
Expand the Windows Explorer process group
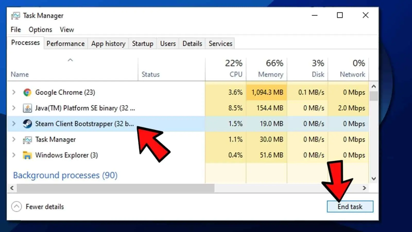(x=14, y=155)
